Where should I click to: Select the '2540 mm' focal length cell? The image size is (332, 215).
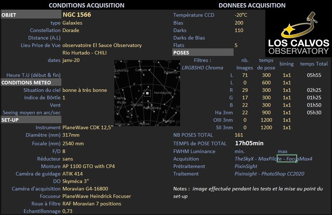coord(73,143)
